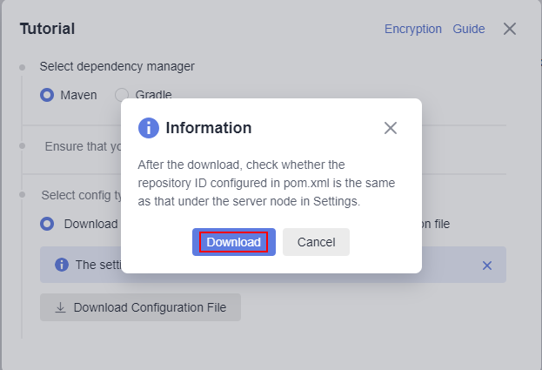
Task: Click the step bullet beside Select dependency manager
Action: (22, 67)
